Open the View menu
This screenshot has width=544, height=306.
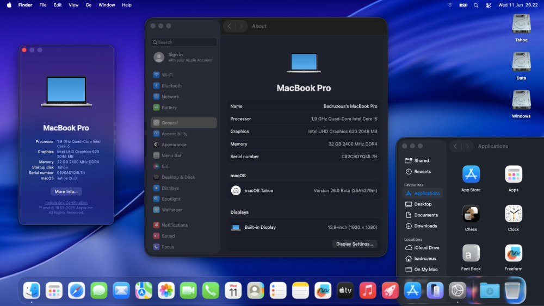click(x=73, y=5)
